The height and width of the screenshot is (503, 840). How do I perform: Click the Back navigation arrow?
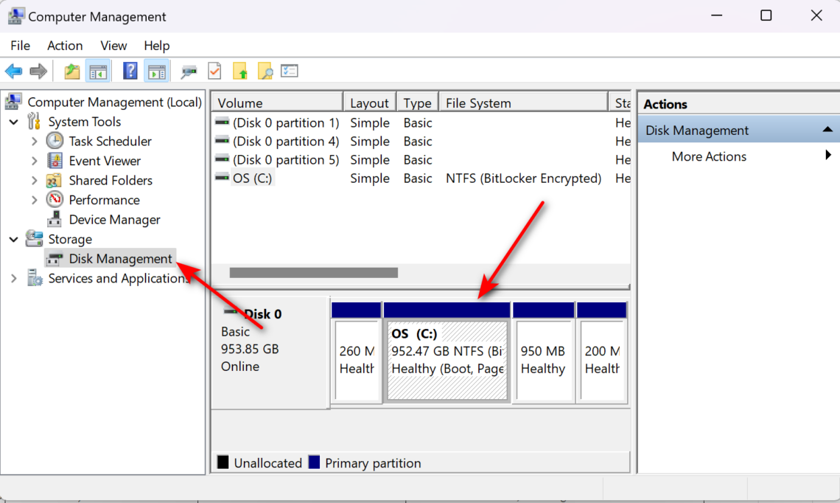tap(13, 71)
